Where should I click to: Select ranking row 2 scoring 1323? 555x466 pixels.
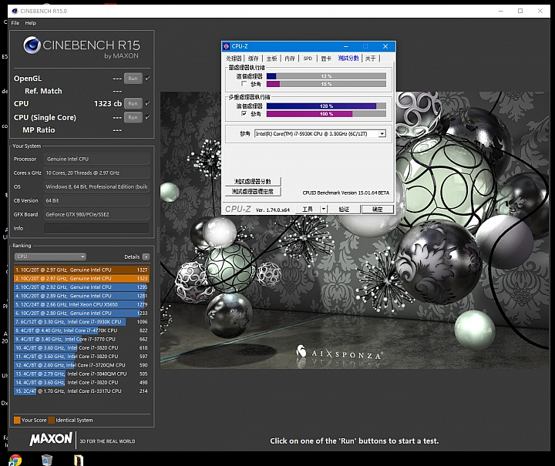click(82, 279)
